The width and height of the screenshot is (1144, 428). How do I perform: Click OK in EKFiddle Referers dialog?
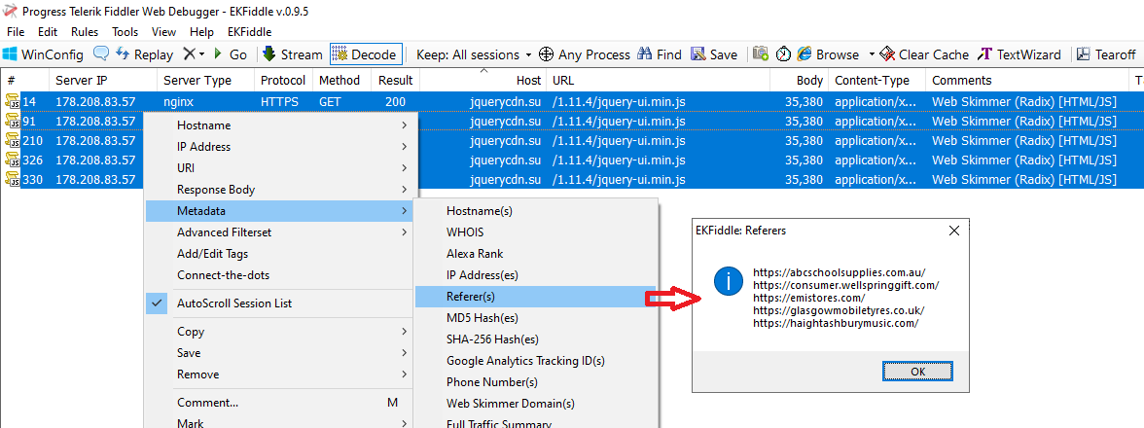918,372
